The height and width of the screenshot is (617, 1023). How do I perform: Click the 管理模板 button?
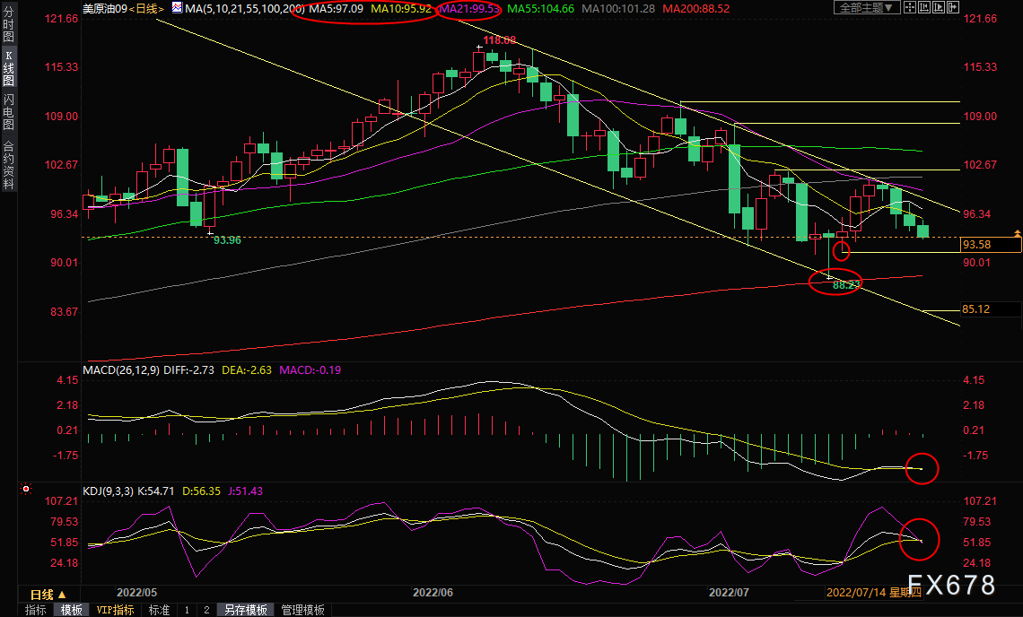click(303, 610)
